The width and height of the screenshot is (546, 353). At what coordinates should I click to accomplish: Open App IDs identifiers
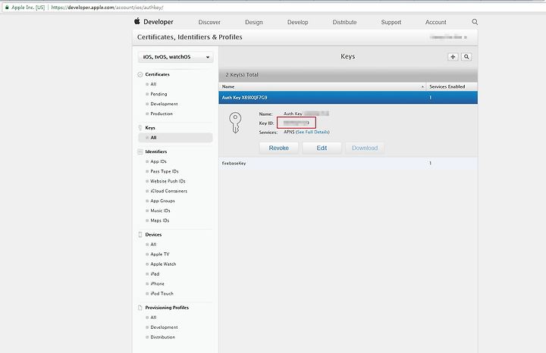point(158,161)
